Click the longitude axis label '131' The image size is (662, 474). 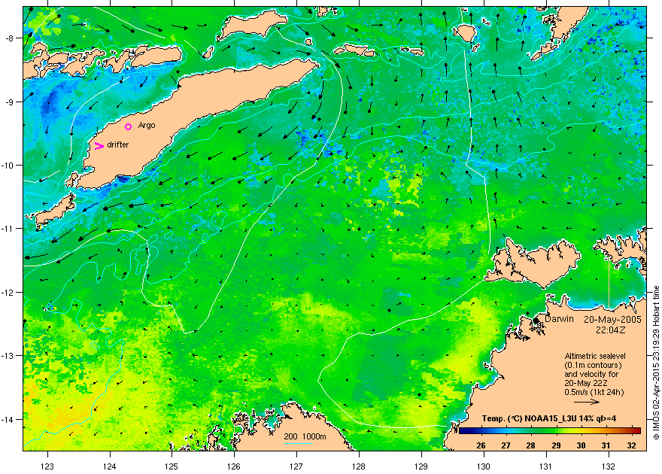(546, 466)
